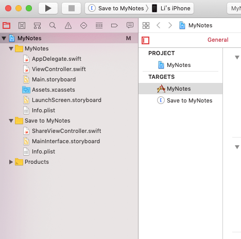Viewport: 241px width, 239px height.
Task: Click MyNotes in the editor jump bar
Action: click(x=196, y=25)
